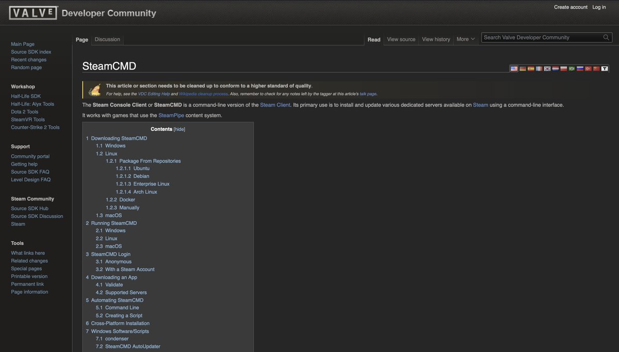The image size is (619, 352).
Task: Jump to 7.2 SteamCMD AutoUpdater entry
Action: tap(128, 346)
